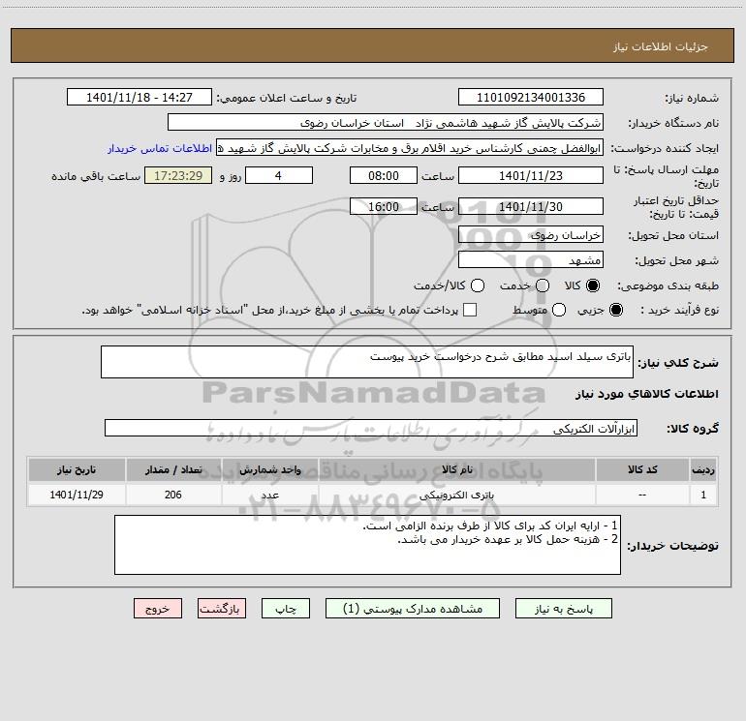This screenshot has height=721, width=746.
Task: Click مشاهده مدارک پیوستی (1) button
Action: 413,609
